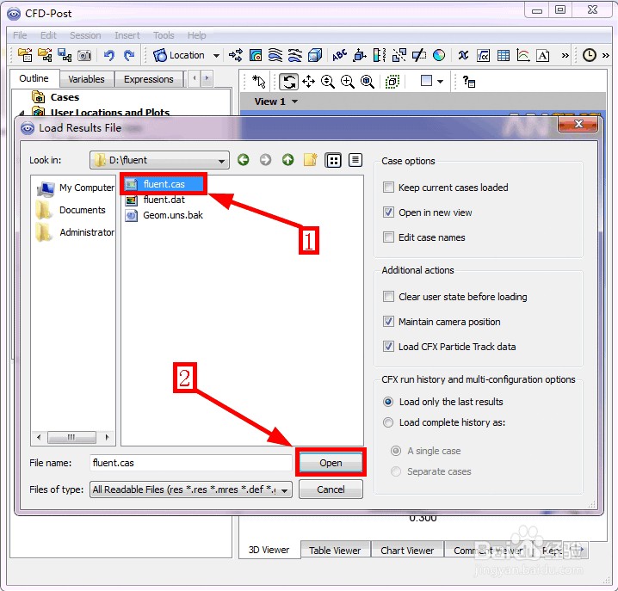618x591 pixels.
Task: Click the Create New Folder icon
Action: coord(310,159)
